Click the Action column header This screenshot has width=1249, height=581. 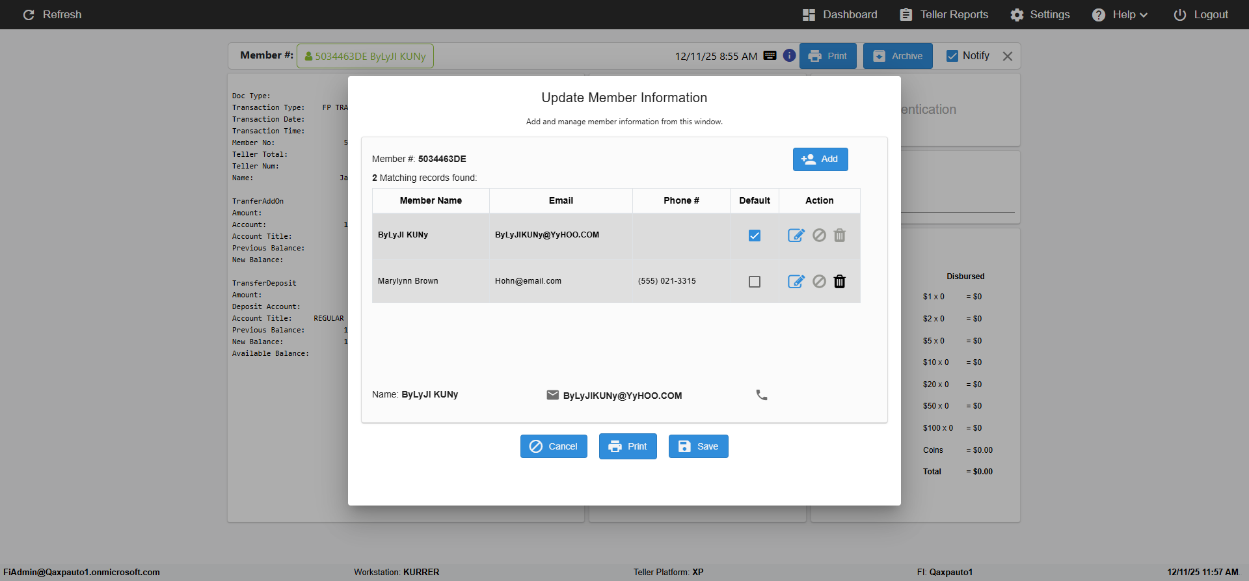coord(820,200)
